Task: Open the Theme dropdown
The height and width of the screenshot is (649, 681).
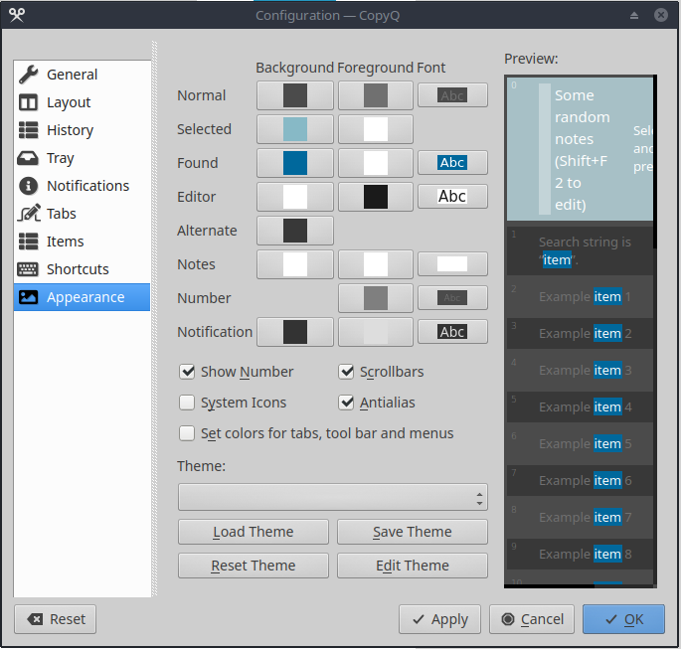Action: [x=333, y=498]
